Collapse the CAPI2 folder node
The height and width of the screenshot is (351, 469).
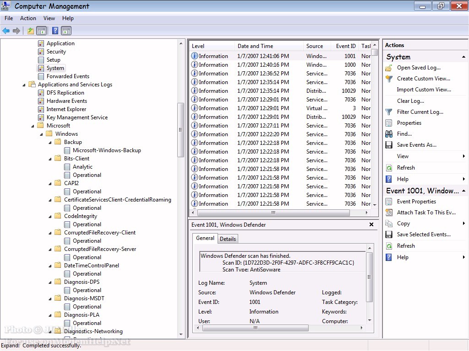pos(50,184)
